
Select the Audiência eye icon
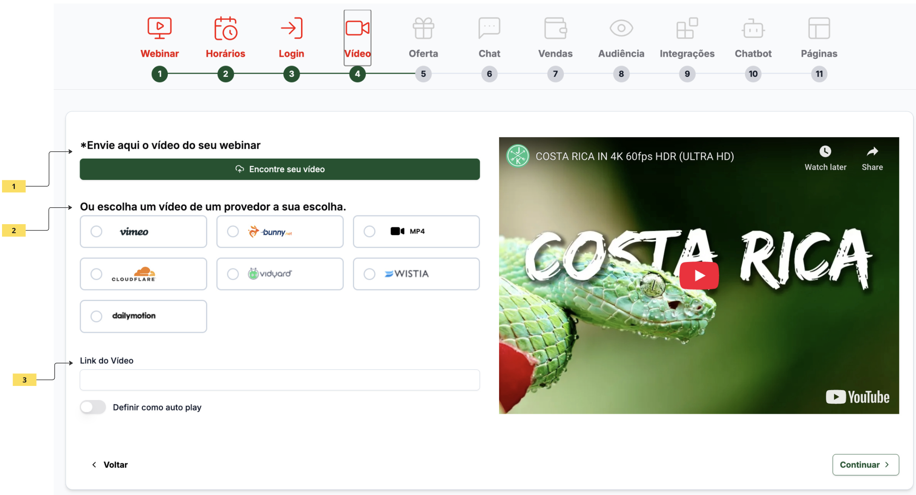tap(621, 28)
